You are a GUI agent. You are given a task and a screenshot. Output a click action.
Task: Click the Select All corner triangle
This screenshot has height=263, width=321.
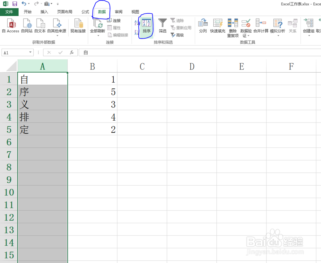11,66
